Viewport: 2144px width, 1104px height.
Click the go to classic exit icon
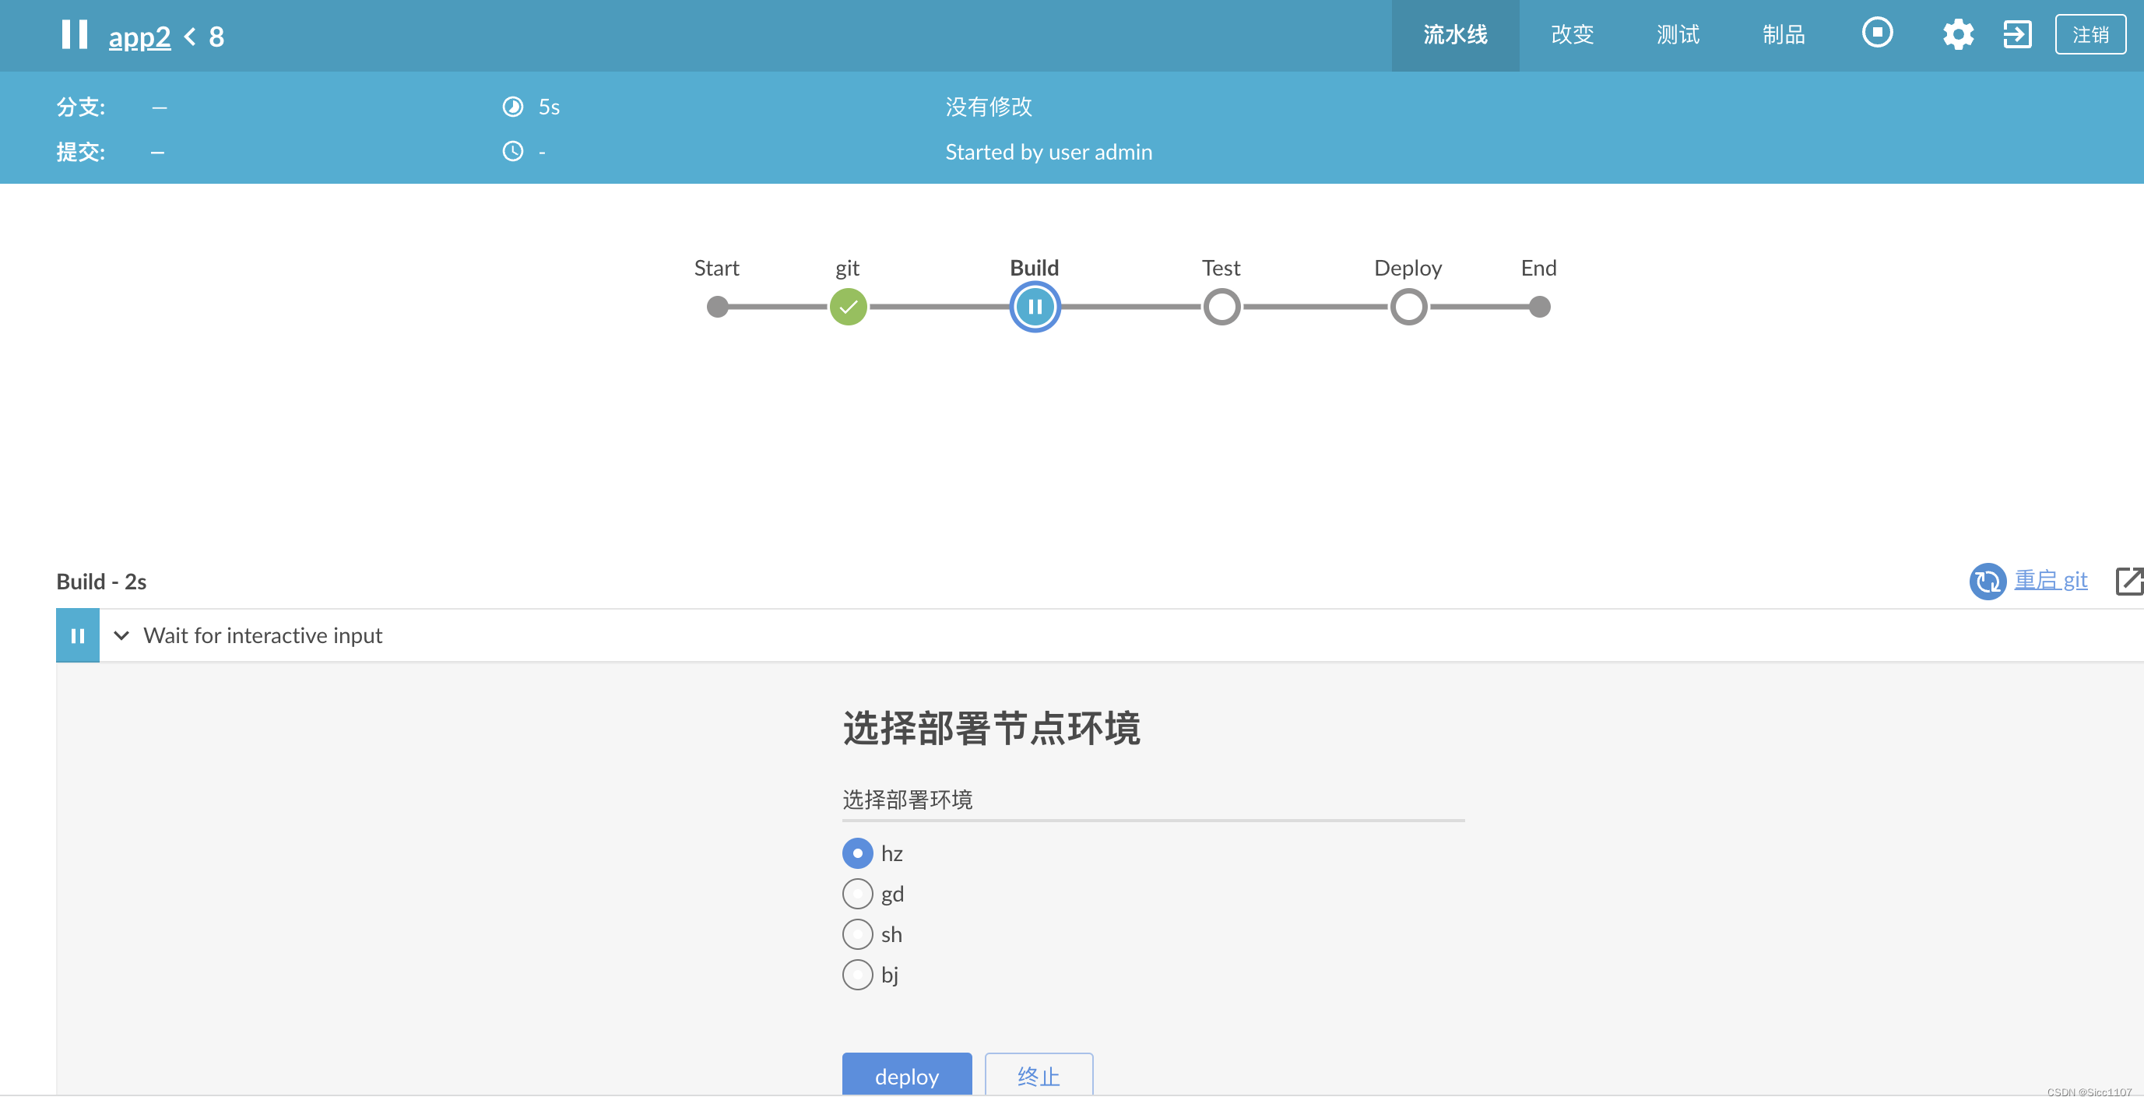click(x=2016, y=34)
